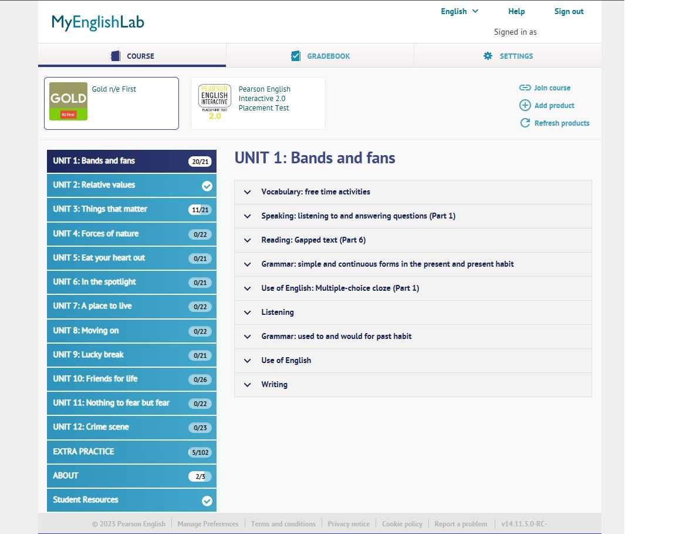Click the Add product plus icon
The image size is (676, 534).
(525, 105)
